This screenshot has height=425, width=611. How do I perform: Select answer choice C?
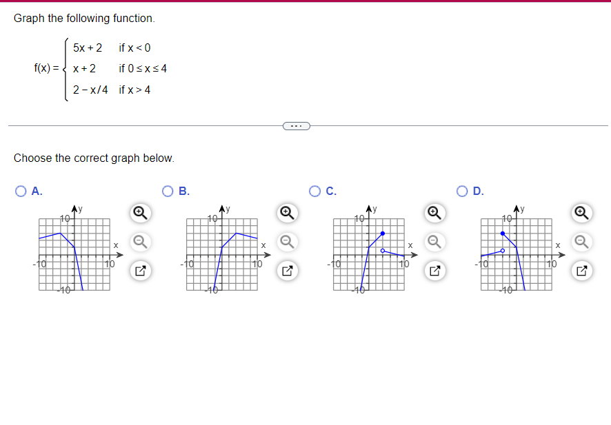pyautogui.click(x=315, y=191)
